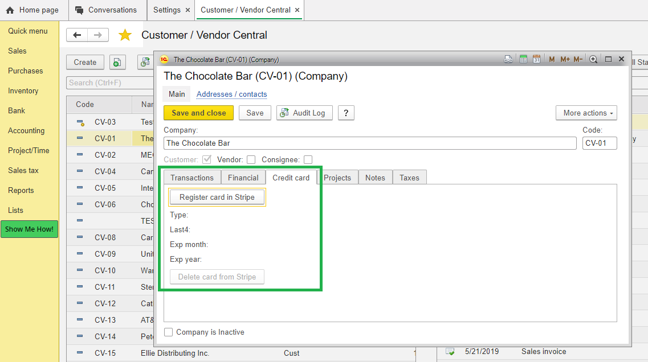Screen dimensions: 648x362
Task: Click Register card in Stripe
Action: click(217, 198)
